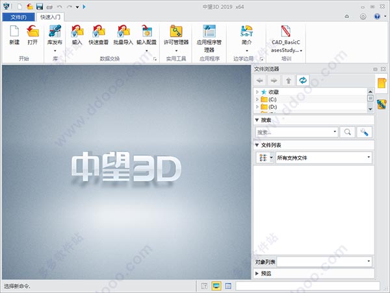This screenshot has width=390, height=293.
Task: Refresh the file browser
Action: click(x=303, y=80)
